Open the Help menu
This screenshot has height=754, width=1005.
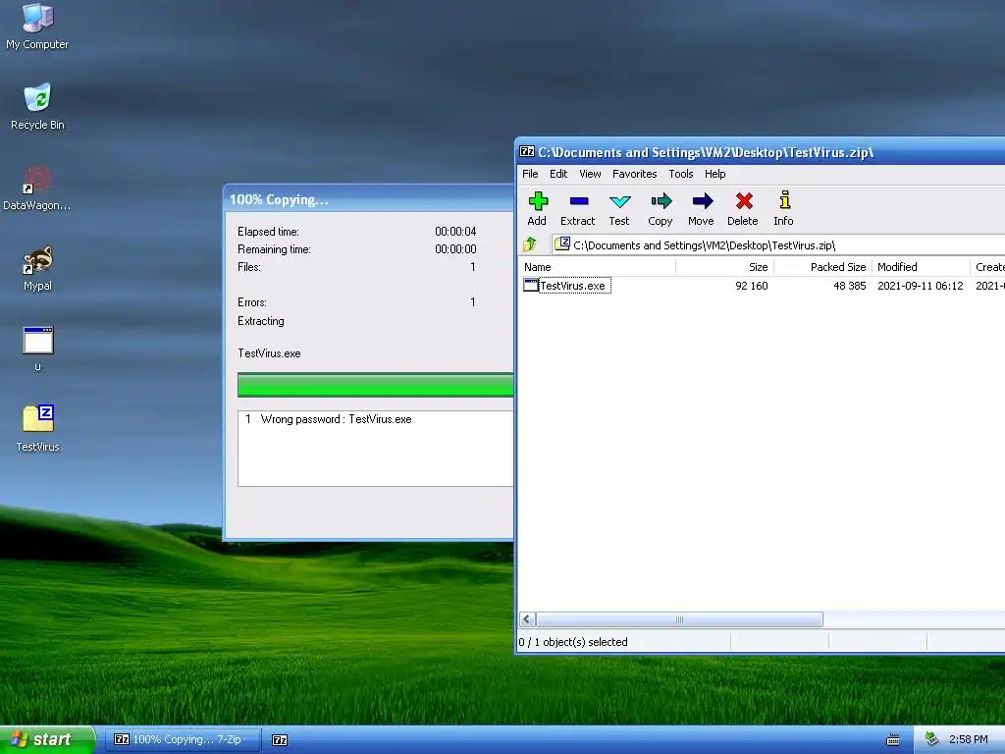point(714,174)
